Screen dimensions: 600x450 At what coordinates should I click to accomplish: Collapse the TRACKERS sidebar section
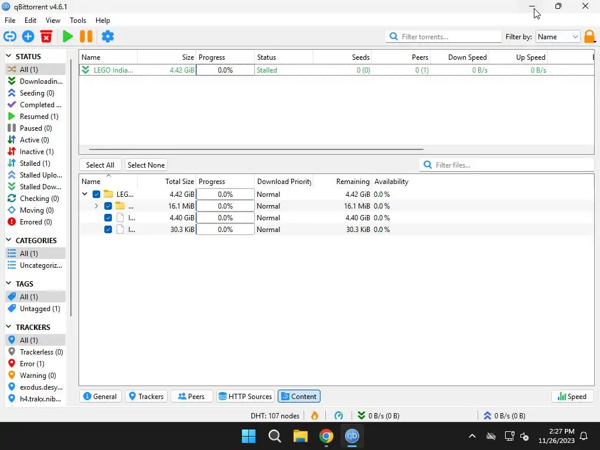coord(8,326)
